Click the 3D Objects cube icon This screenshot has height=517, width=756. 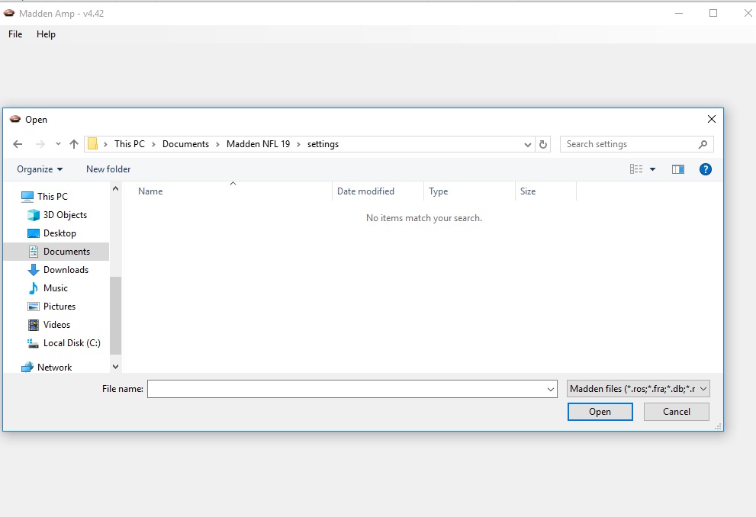click(34, 215)
